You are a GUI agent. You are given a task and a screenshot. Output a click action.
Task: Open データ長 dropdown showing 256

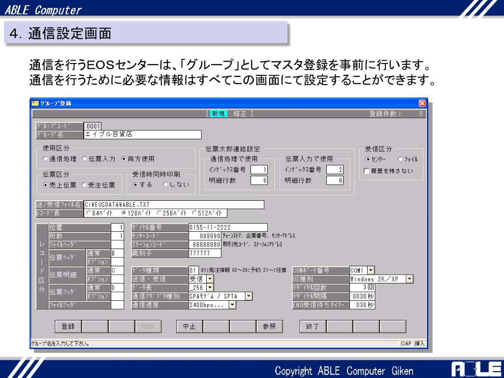[x=210, y=287]
